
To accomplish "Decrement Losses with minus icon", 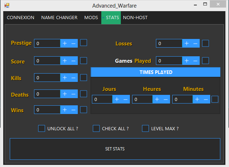I will pos(195,43).
